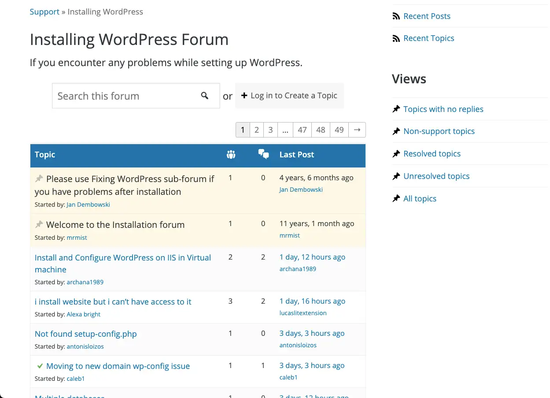Click the pin icon beside Unresolved topics
550x398 pixels.
point(396,176)
